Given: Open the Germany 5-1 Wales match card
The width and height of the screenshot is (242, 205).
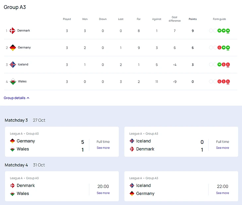Looking at the screenshot, I should [46, 145].
